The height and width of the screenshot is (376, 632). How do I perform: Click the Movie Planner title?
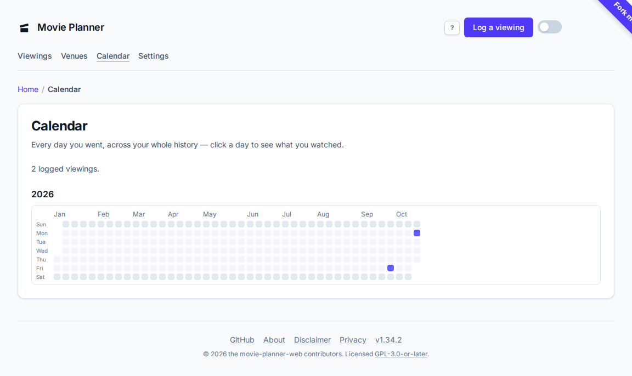(x=71, y=27)
